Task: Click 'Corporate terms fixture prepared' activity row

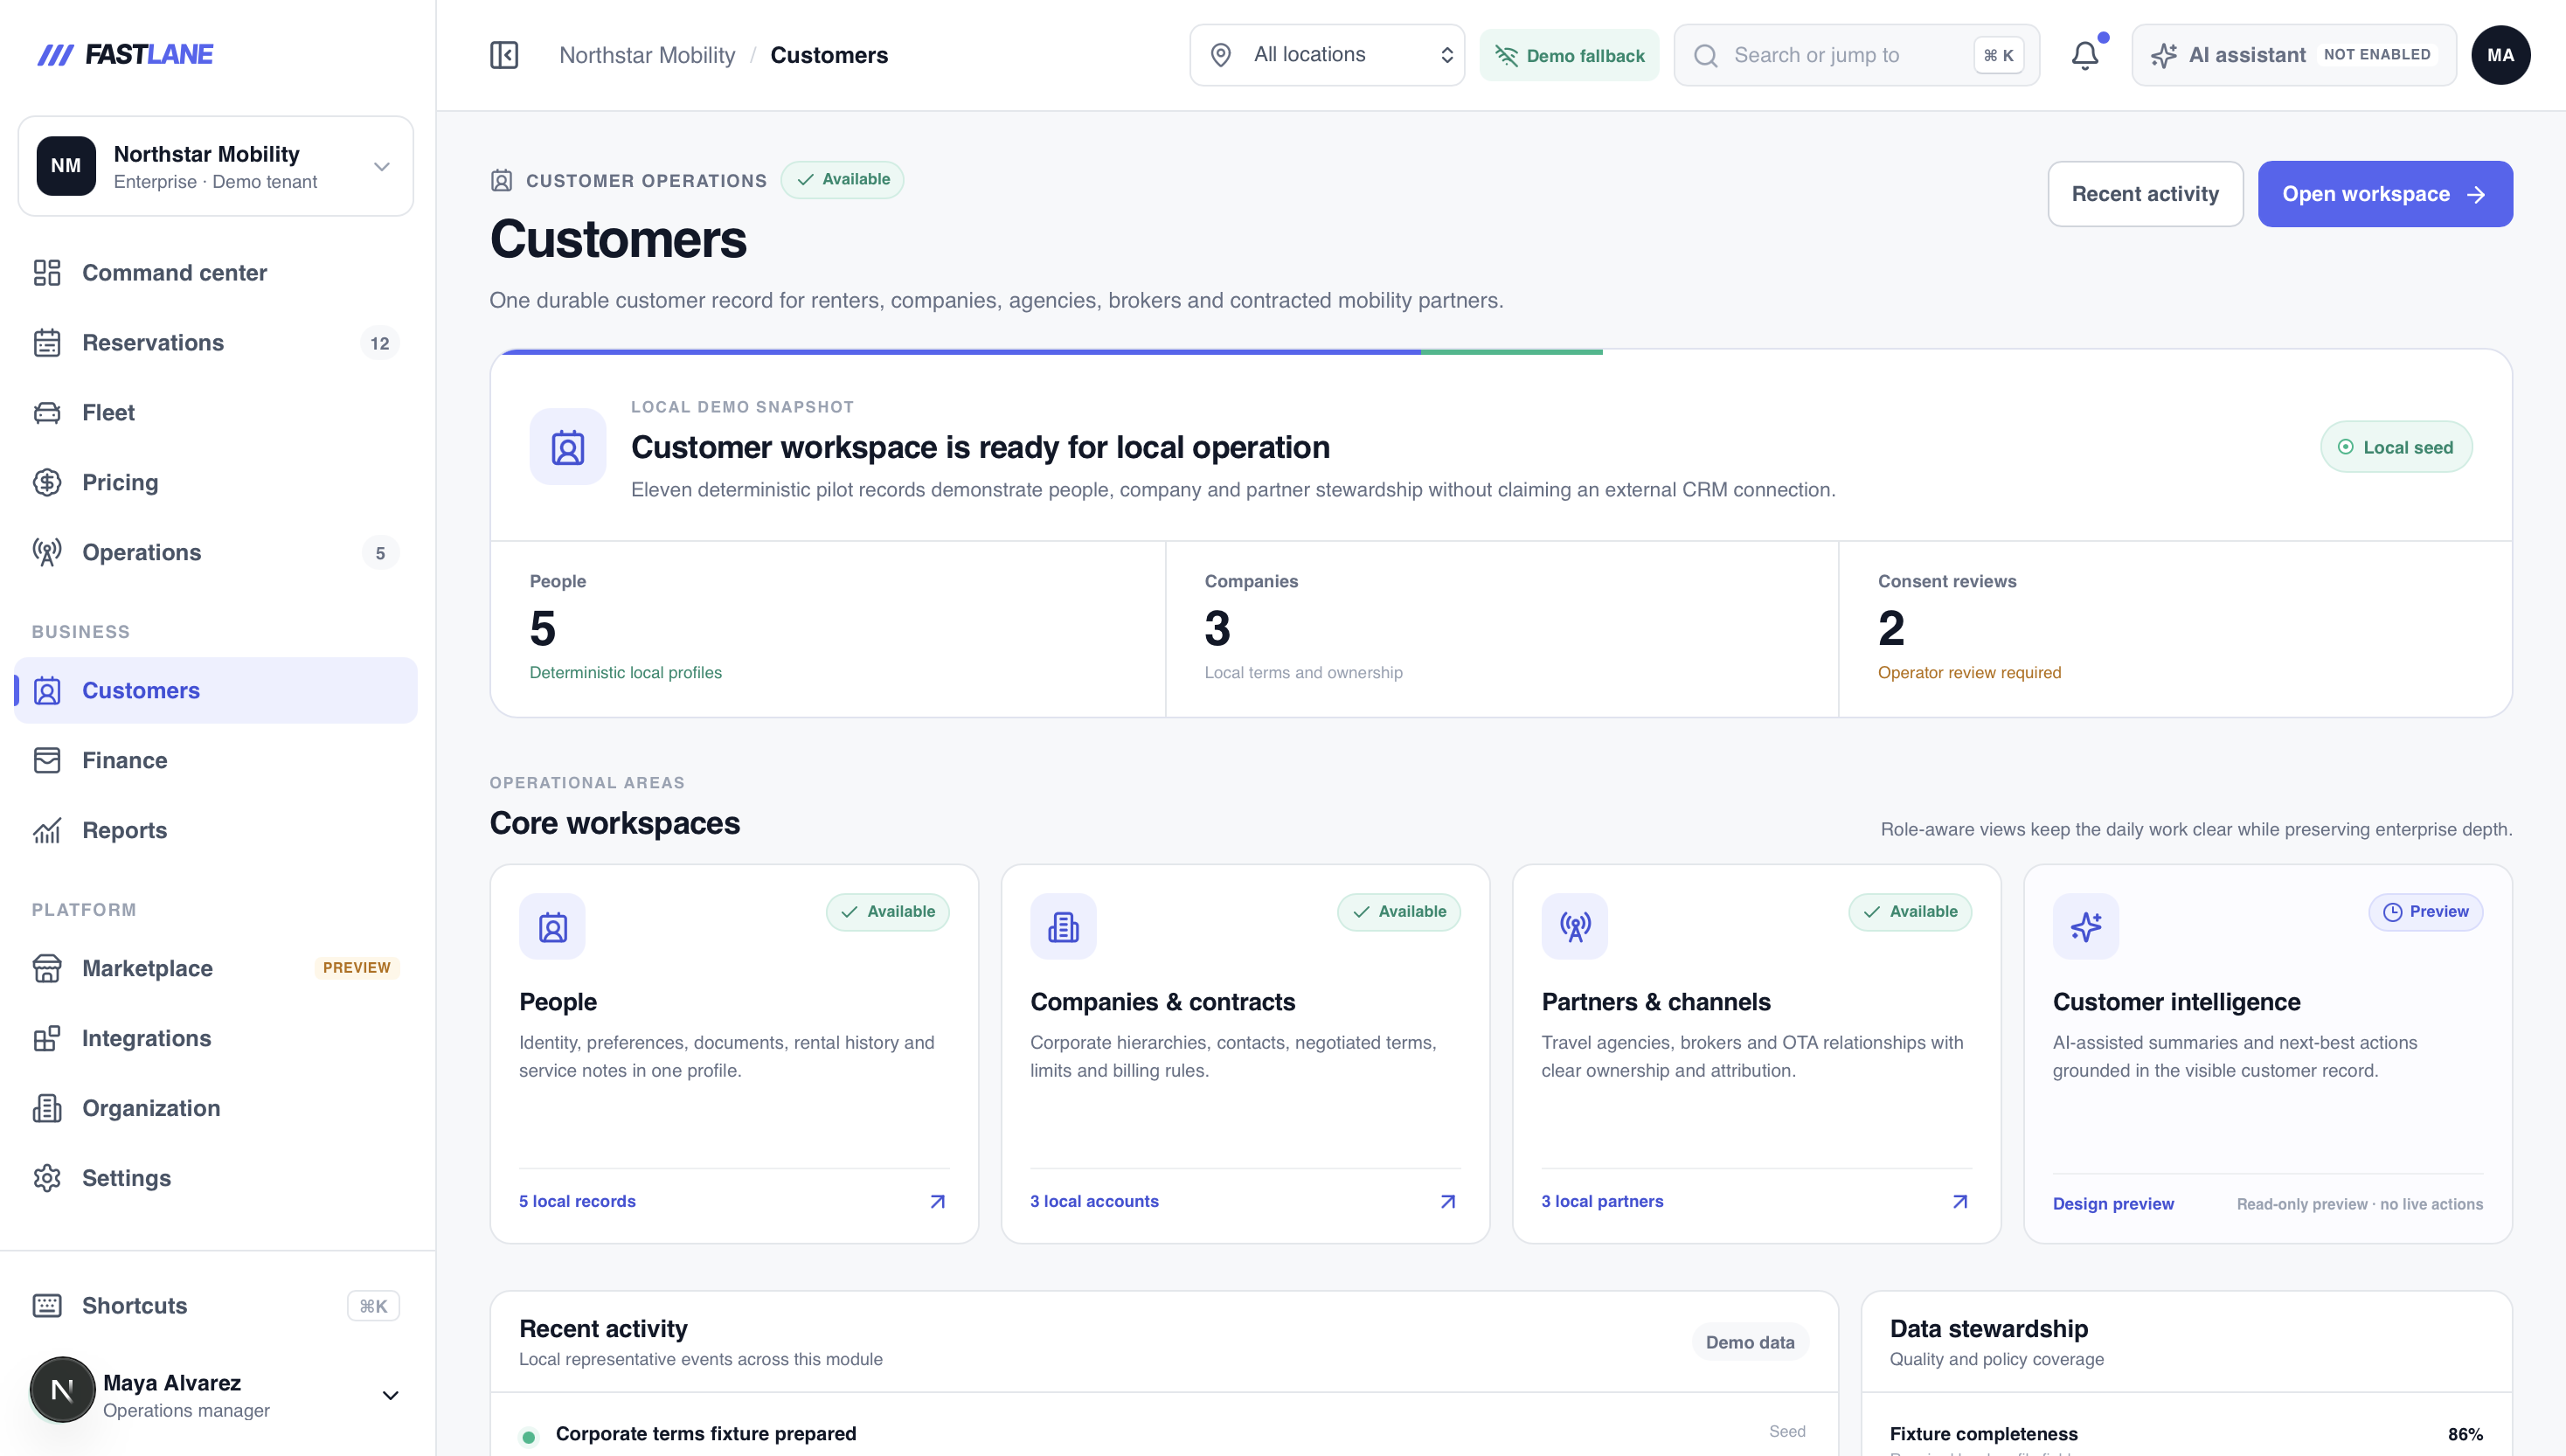Action: [x=1164, y=1434]
